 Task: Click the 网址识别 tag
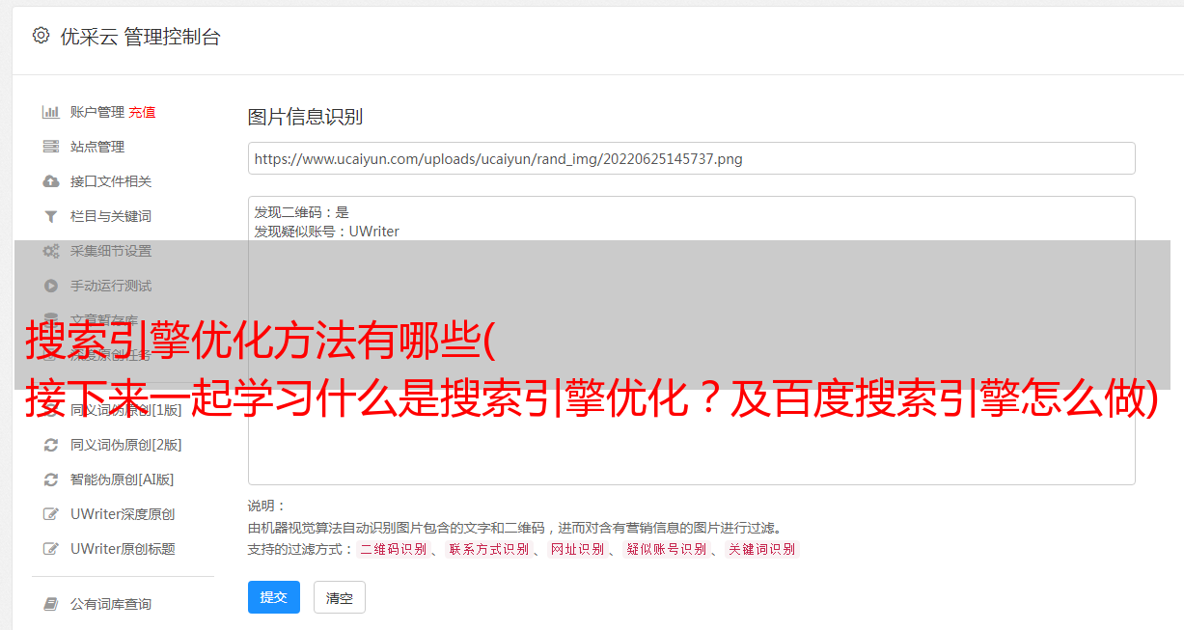(577, 549)
